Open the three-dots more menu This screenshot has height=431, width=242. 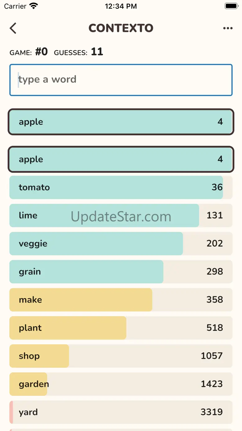coord(228,28)
